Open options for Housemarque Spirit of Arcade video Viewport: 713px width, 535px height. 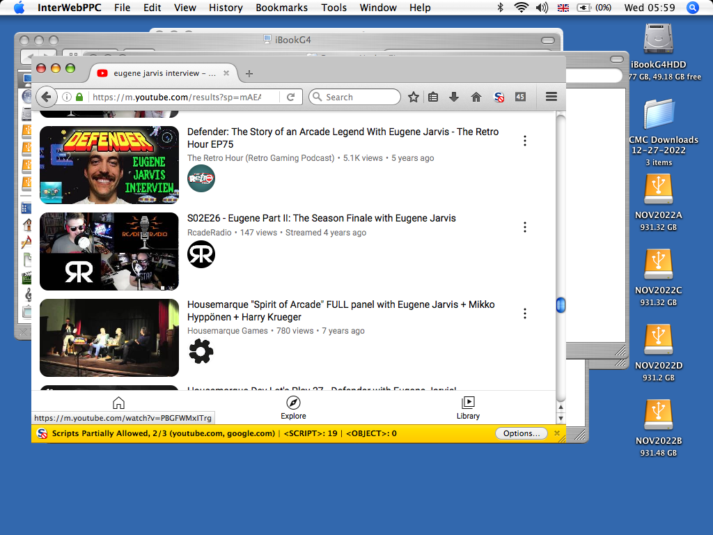[525, 313]
